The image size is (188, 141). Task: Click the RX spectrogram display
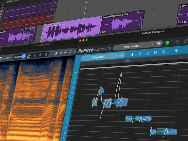pyautogui.click(x=35, y=100)
